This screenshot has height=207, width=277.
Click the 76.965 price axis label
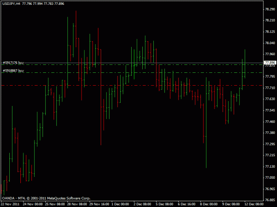[270, 189]
